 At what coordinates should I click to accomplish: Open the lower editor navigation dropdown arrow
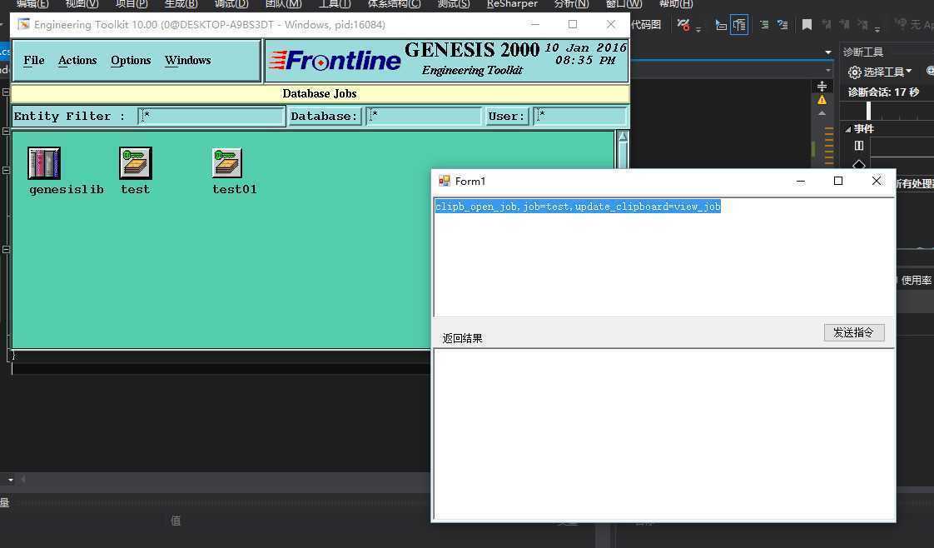(828, 70)
